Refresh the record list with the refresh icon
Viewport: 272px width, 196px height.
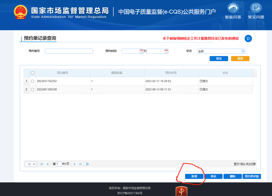87,164
